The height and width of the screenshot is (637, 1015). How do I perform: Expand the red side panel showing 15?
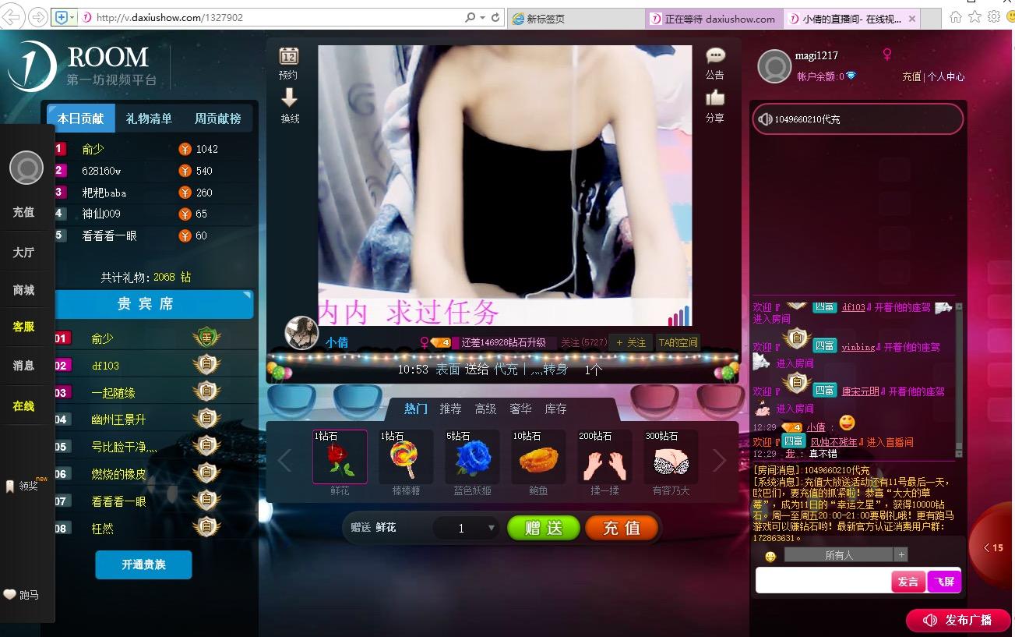[x=992, y=547]
